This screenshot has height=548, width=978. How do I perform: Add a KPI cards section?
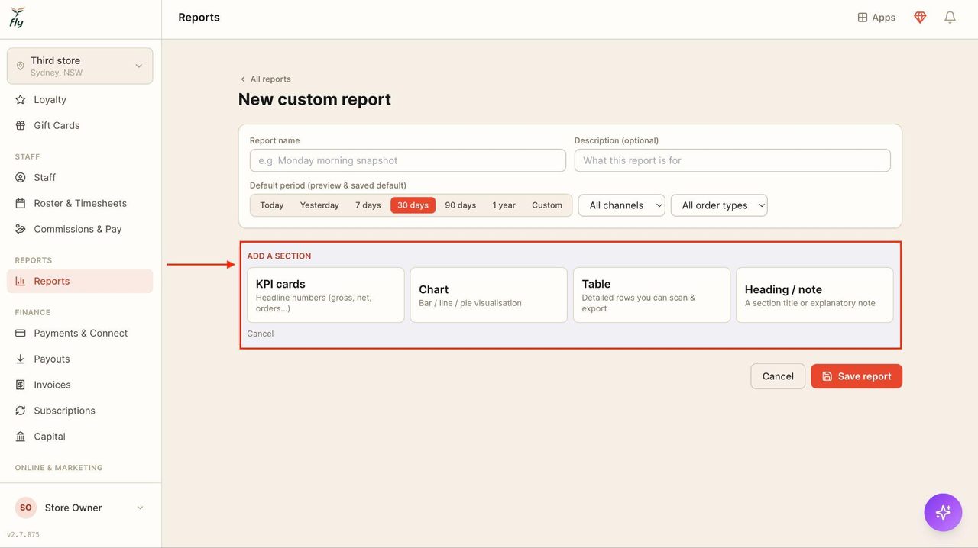pyautogui.click(x=325, y=295)
